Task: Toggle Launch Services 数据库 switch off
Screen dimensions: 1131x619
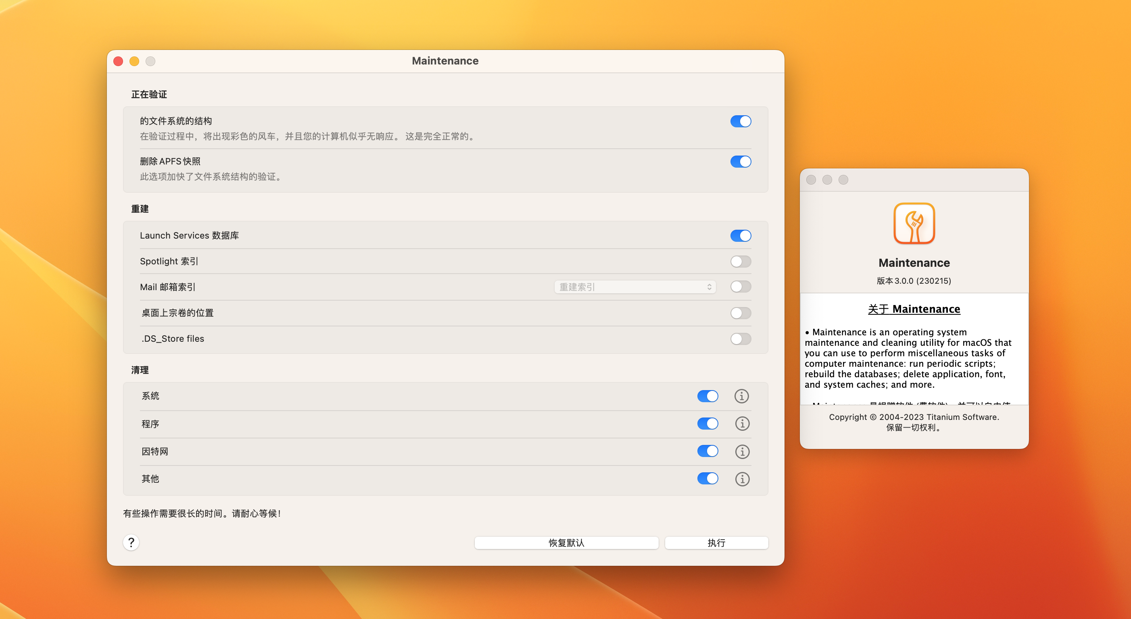Action: [741, 236]
